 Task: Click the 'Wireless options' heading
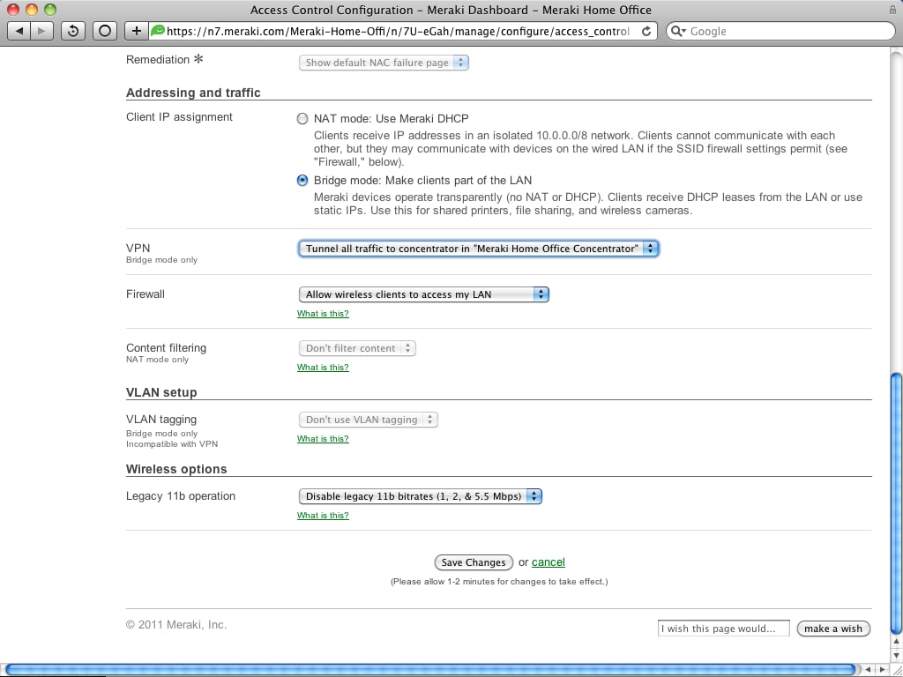click(176, 469)
